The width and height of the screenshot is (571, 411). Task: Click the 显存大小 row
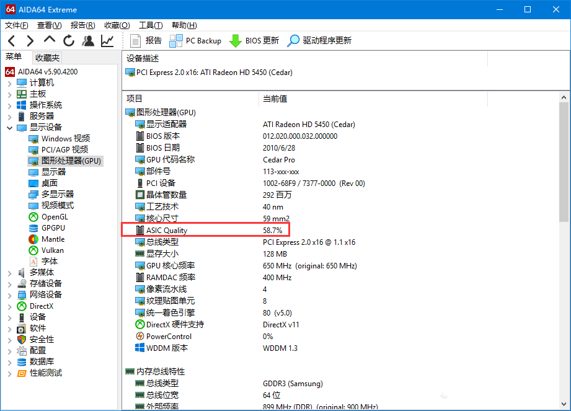211,254
